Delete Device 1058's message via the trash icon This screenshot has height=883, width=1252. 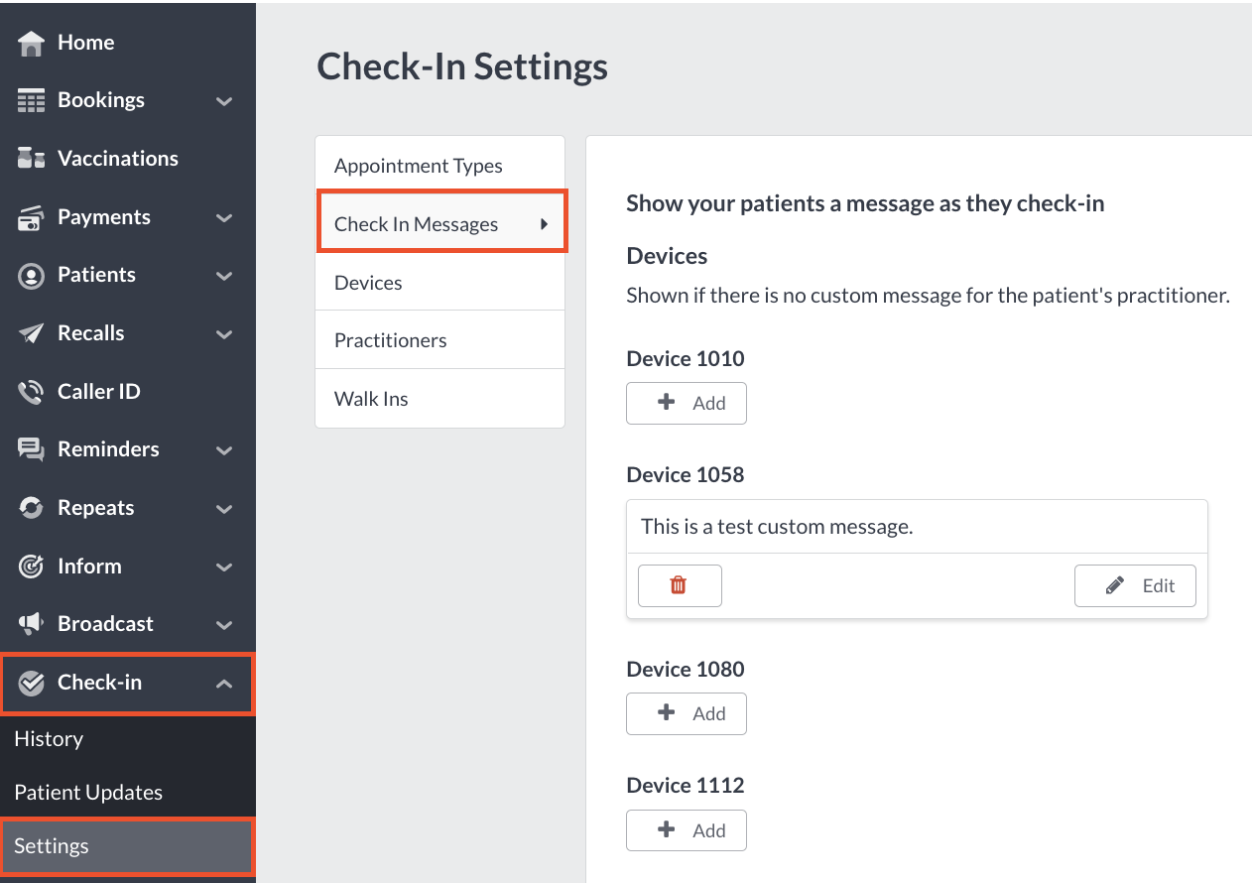pyautogui.click(x=679, y=585)
